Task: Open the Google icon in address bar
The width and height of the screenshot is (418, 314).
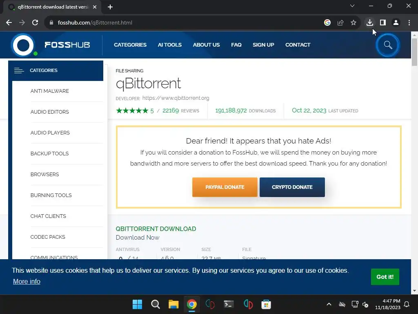Action: pyautogui.click(x=327, y=23)
